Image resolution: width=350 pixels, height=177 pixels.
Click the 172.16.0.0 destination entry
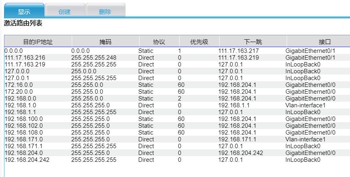(x=19, y=85)
